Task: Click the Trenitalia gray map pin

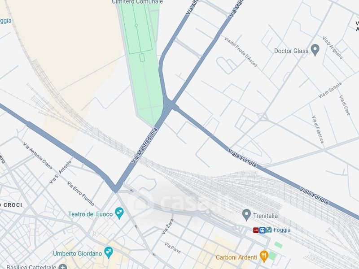Action: (246, 215)
